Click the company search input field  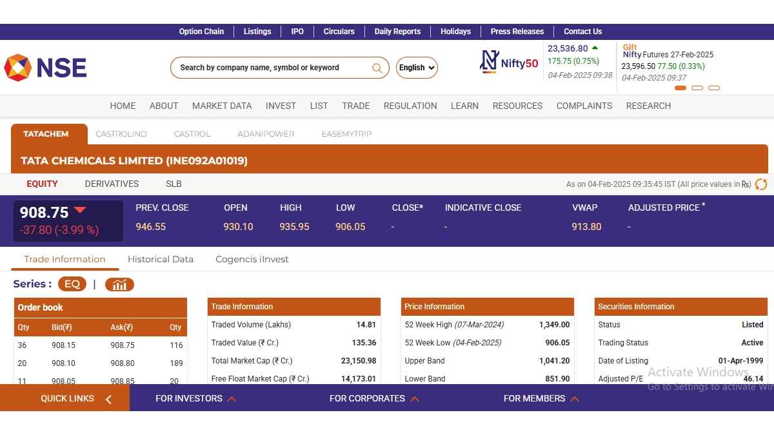click(271, 68)
